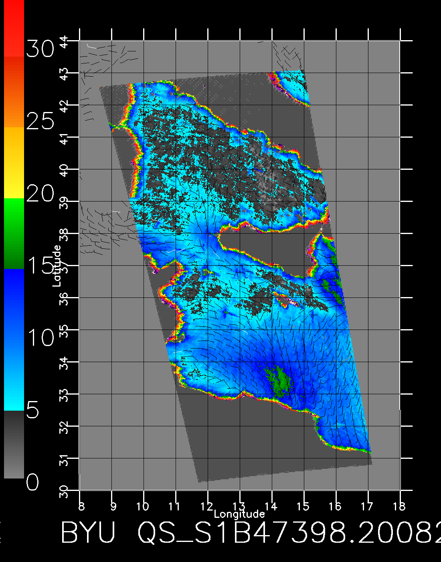Select the blue colorbar segment
The height and width of the screenshot is (562, 441).
coord(14,340)
